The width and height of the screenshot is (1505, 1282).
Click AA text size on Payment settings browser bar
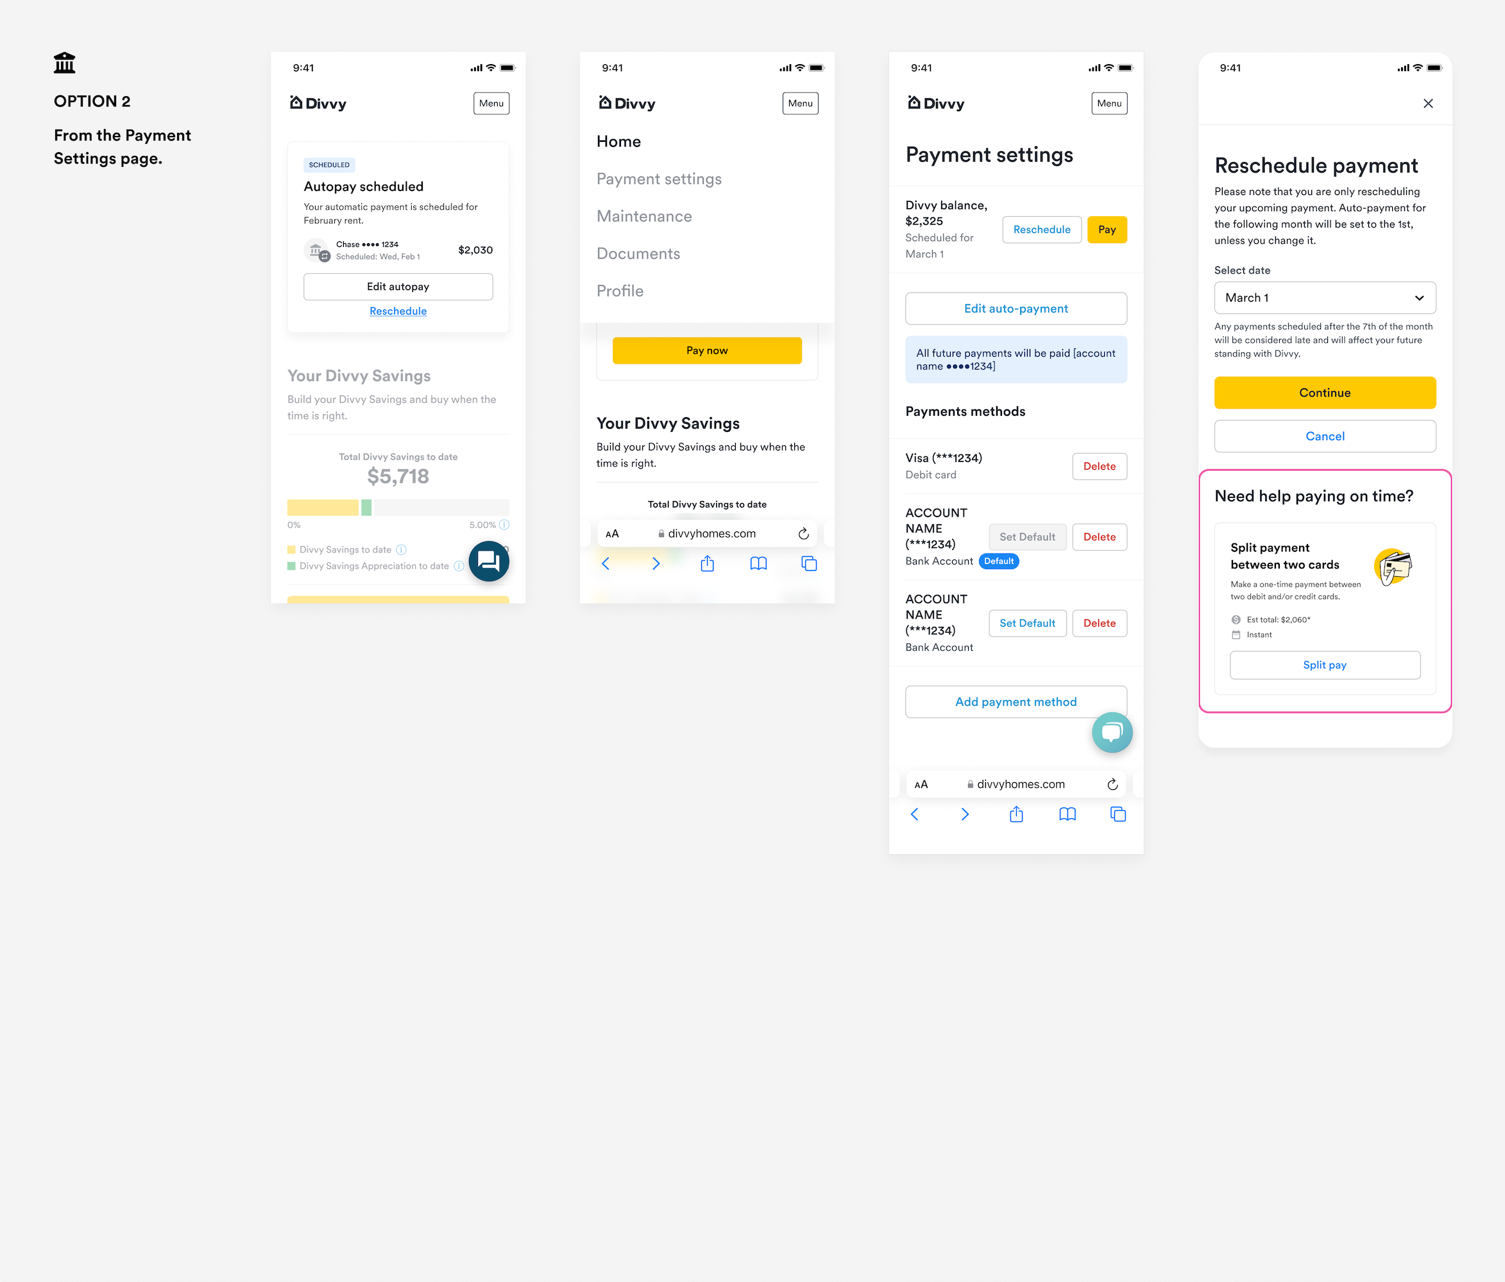point(921,785)
